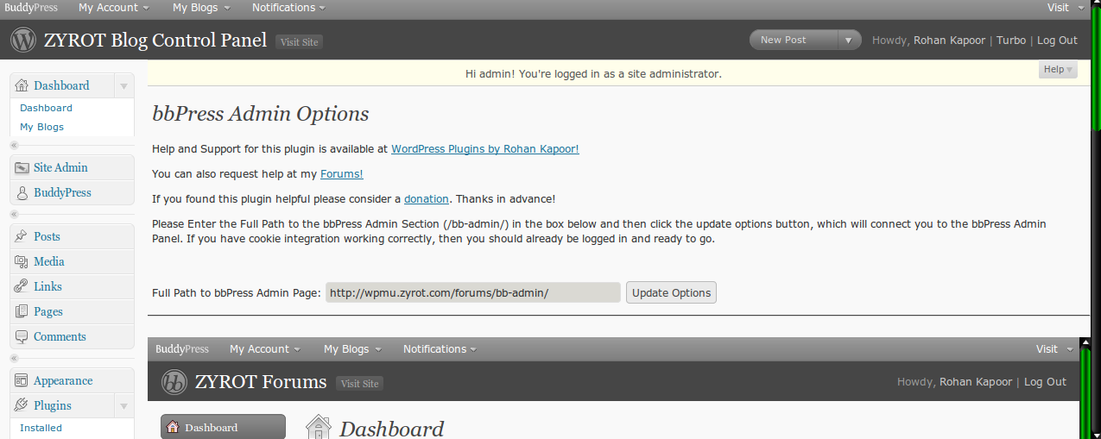Click the Comments speech bubble icon
Screen dimensions: 1101x439
(22, 336)
